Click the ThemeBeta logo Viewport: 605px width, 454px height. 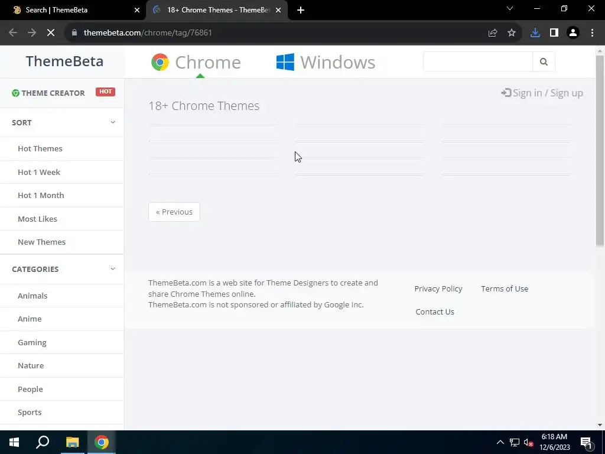(x=64, y=61)
